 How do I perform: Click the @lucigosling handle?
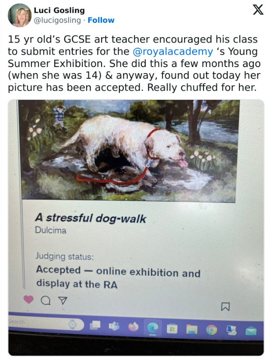(57, 20)
